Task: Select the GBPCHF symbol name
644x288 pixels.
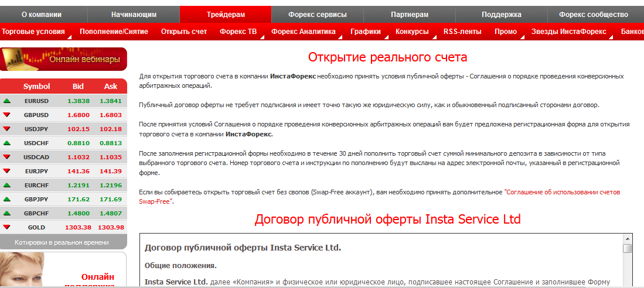Action: [x=36, y=213]
